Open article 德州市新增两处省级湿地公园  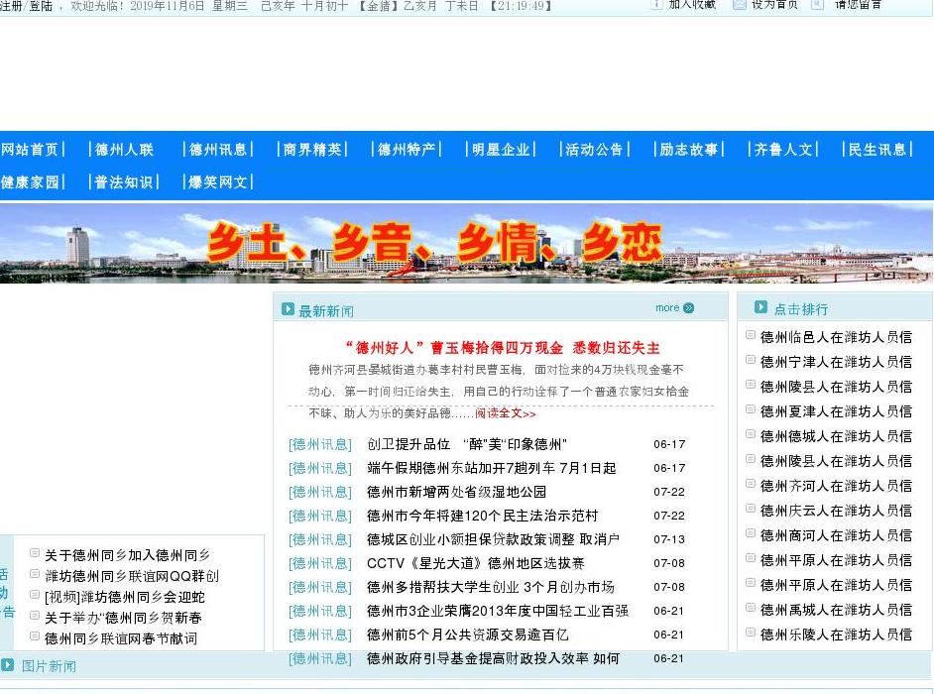pyautogui.click(x=456, y=492)
